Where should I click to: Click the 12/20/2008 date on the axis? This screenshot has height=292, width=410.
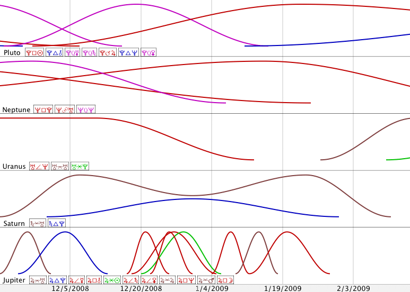coord(141,288)
